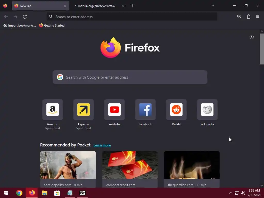264x198 pixels.
Task: Click the back navigation arrow
Action: (x=6, y=17)
